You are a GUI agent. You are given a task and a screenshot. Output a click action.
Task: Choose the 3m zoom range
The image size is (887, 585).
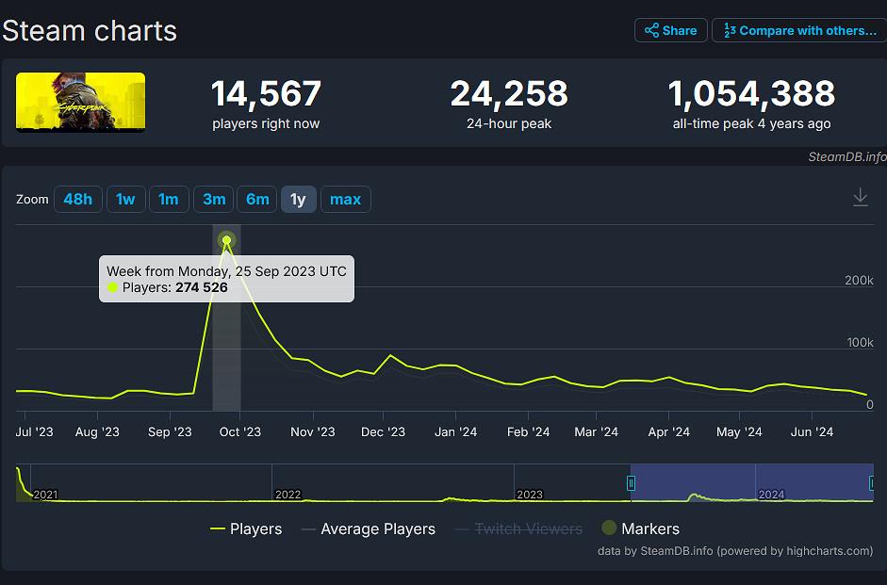(x=214, y=200)
